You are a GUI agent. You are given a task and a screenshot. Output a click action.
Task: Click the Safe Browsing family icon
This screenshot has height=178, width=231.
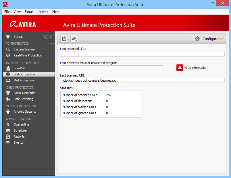pyautogui.click(x=8, y=99)
